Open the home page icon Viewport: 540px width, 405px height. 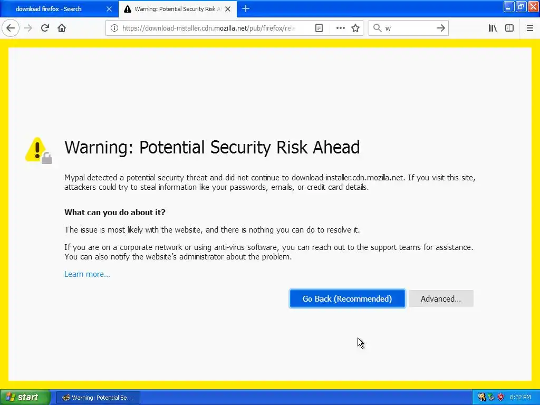[x=62, y=28]
